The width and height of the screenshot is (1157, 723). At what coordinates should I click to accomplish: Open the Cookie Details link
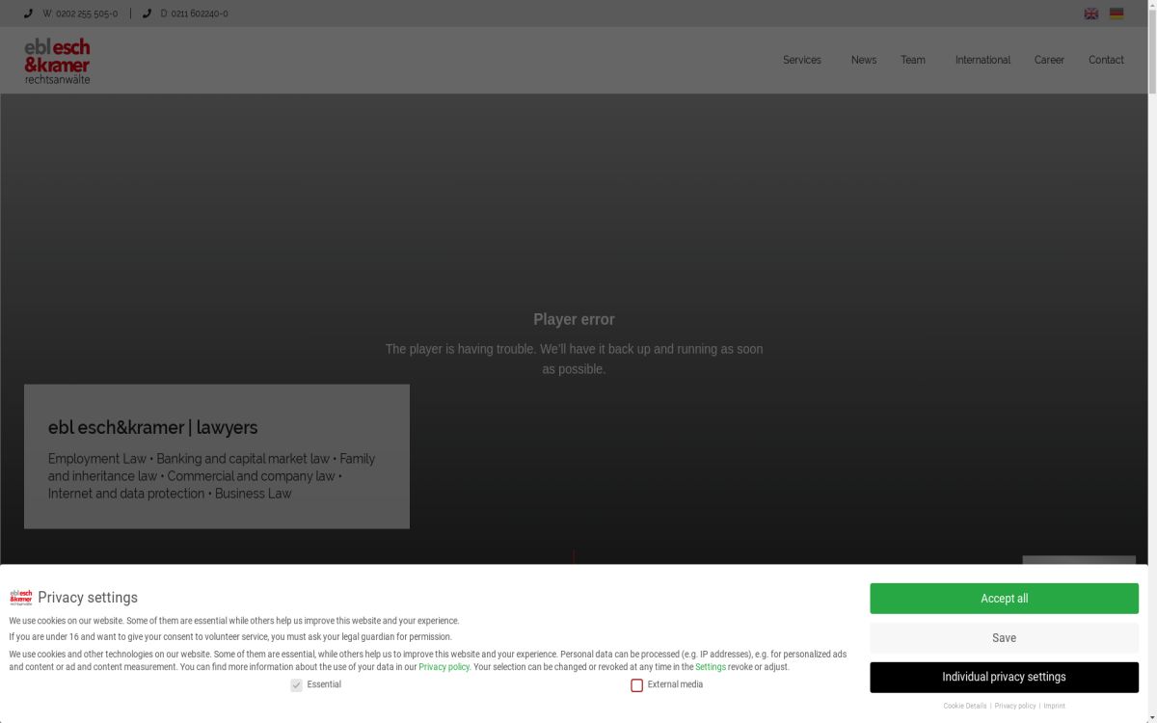[964, 706]
